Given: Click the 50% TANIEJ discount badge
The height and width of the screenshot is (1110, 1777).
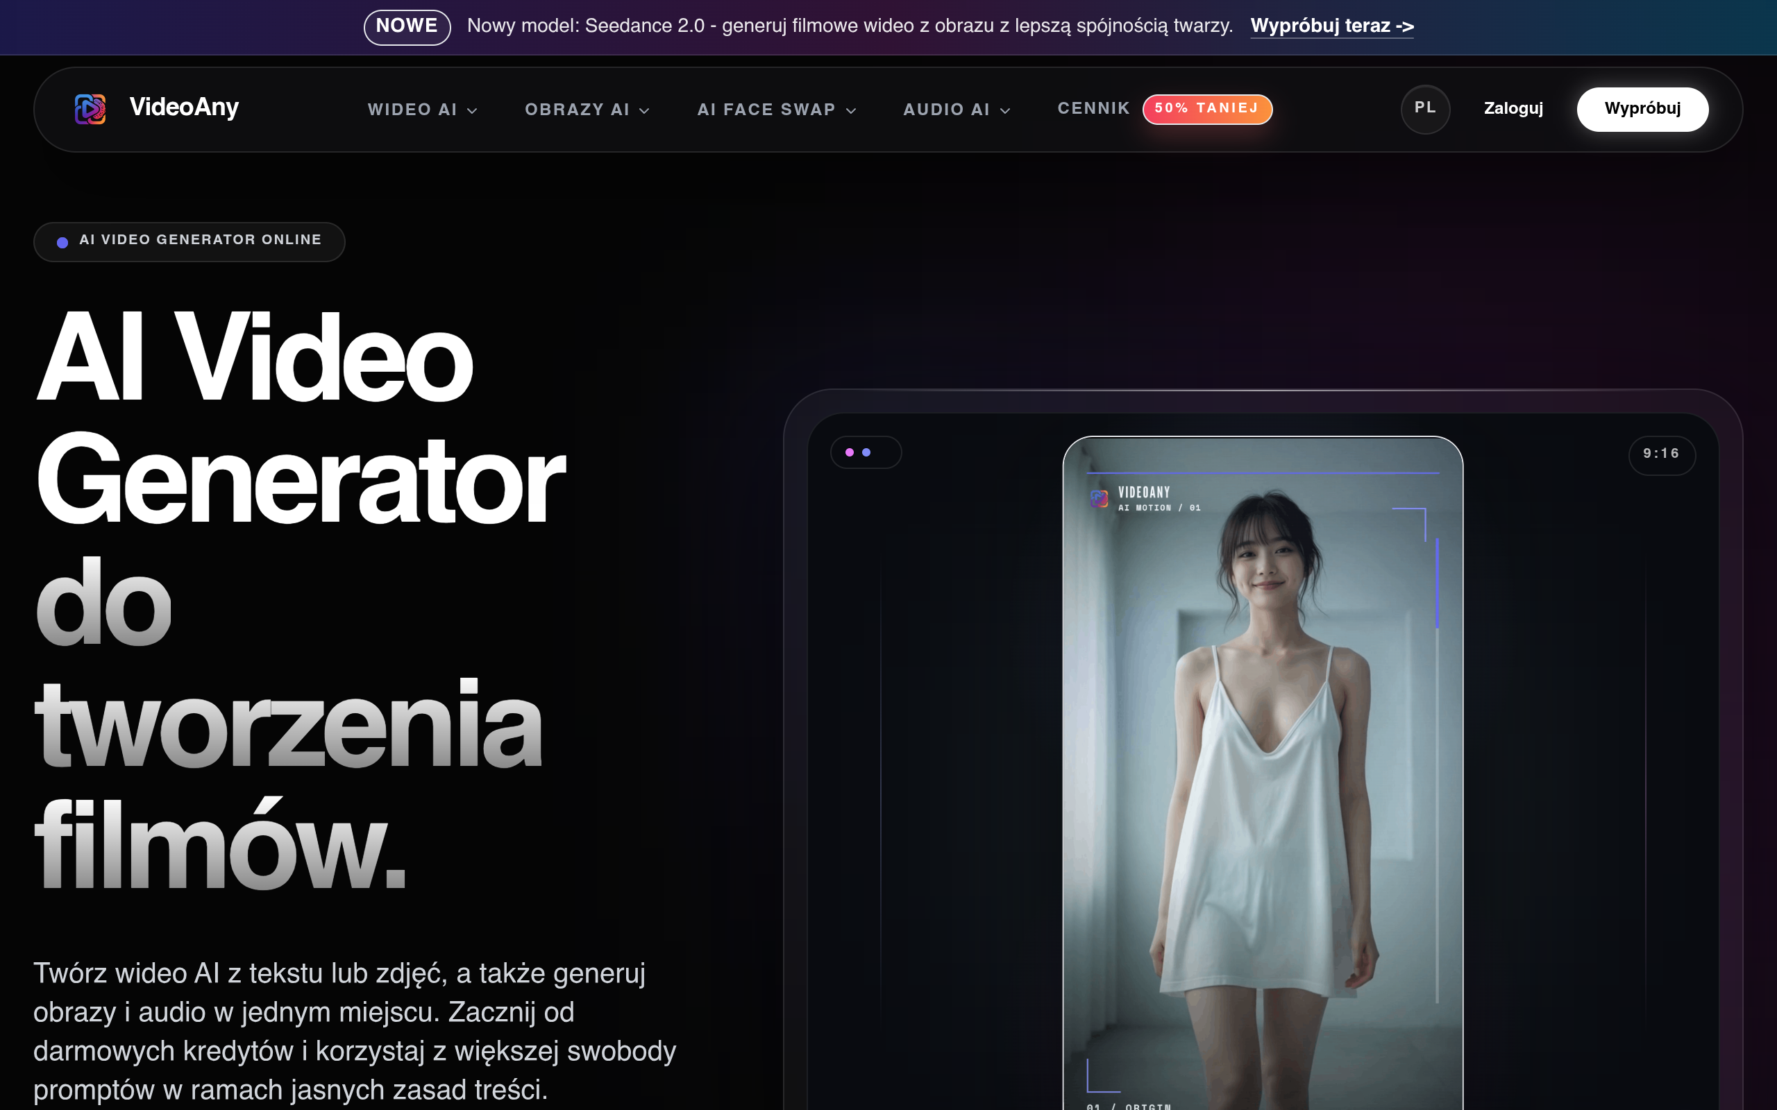Looking at the screenshot, I should (x=1206, y=109).
